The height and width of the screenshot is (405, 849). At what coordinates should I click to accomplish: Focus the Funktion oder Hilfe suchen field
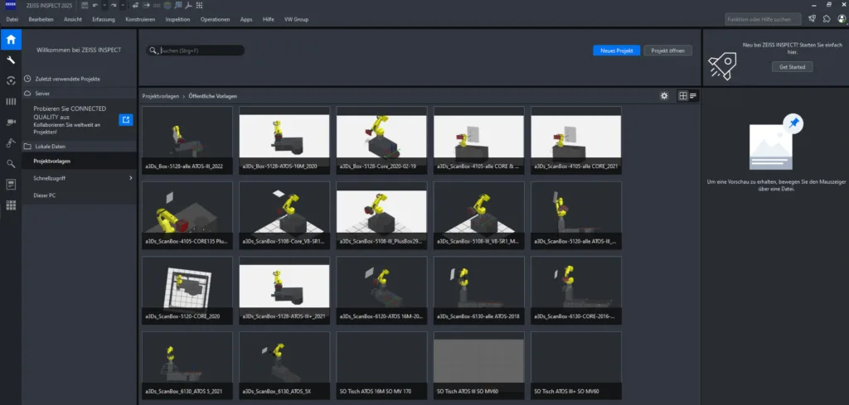pyautogui.click(x=763, y=19)
